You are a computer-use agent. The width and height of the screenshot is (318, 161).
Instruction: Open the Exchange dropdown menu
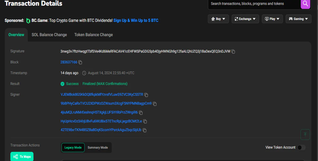pyautogui.click(x=245, y=19)
